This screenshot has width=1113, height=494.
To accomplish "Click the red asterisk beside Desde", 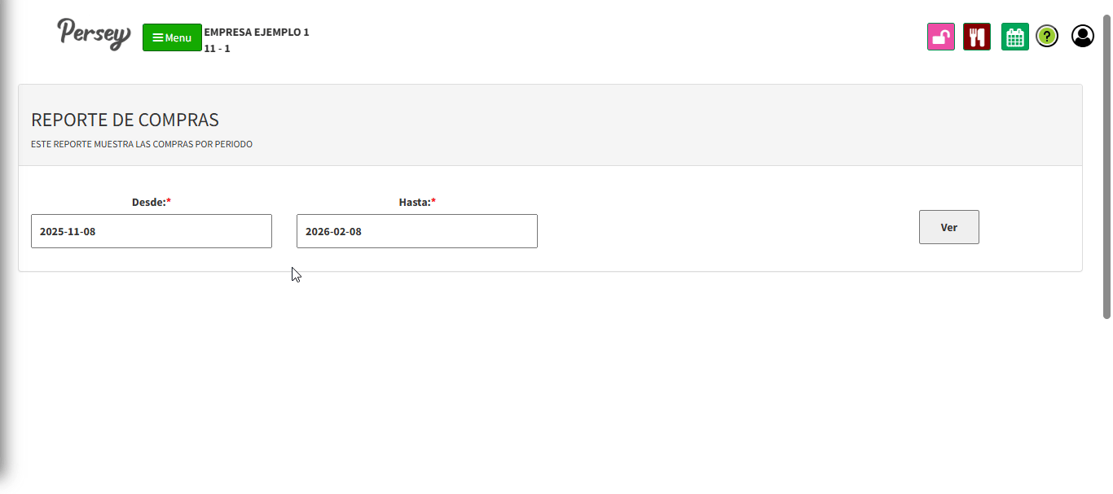I will tap(169, 201).
